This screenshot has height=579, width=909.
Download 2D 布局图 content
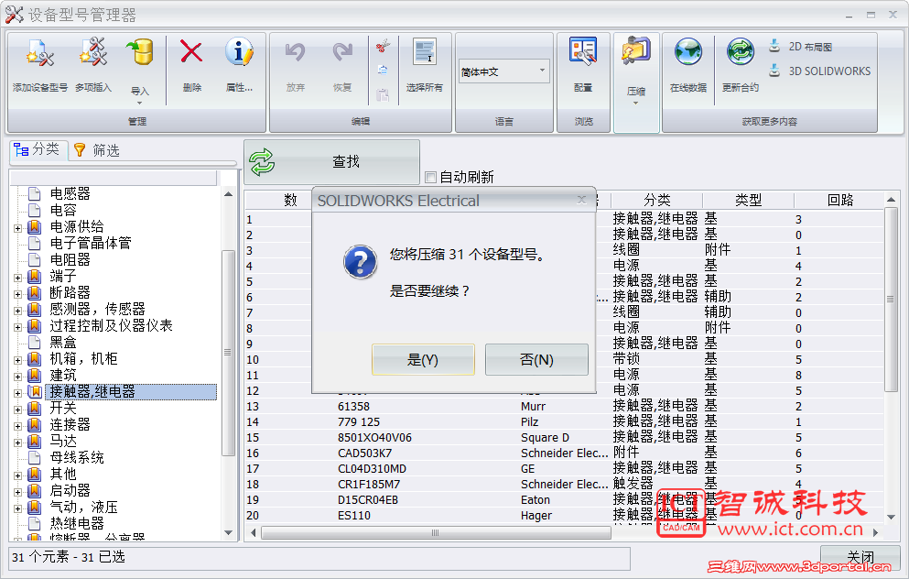pyautogui.click(x=801, y=47)
